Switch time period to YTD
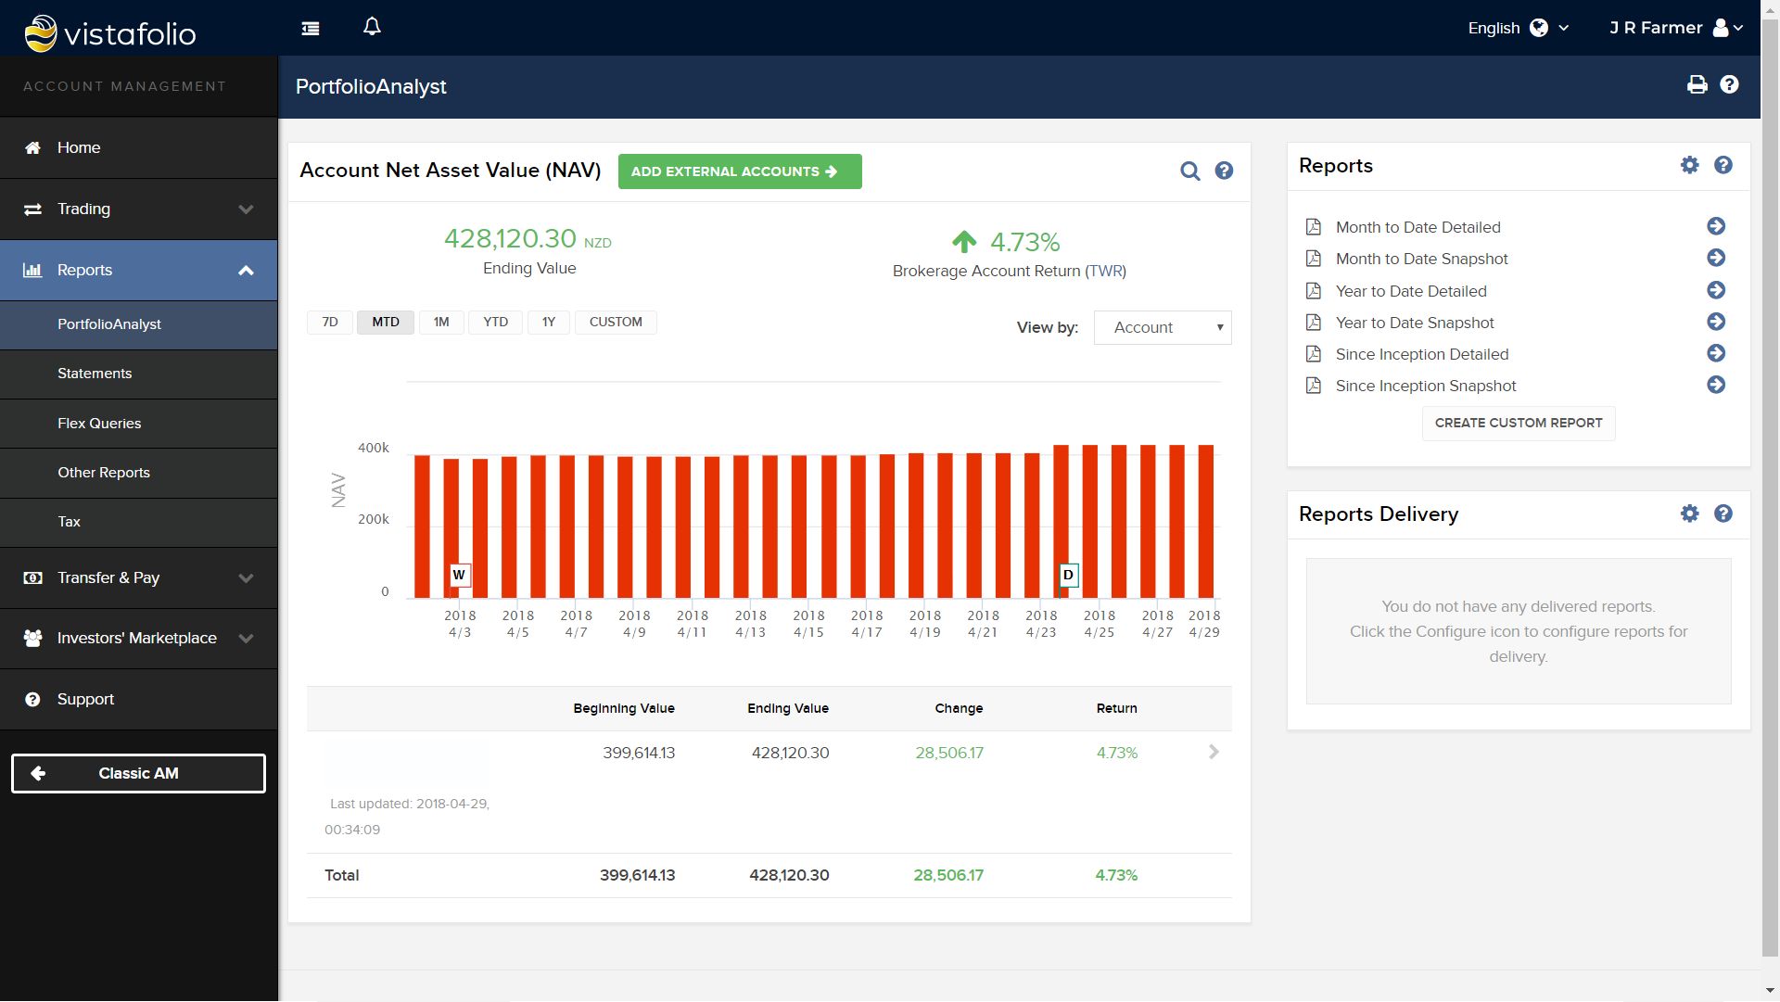The width and height of the screenshot is (1780, 1002). [x=495, y=322]
